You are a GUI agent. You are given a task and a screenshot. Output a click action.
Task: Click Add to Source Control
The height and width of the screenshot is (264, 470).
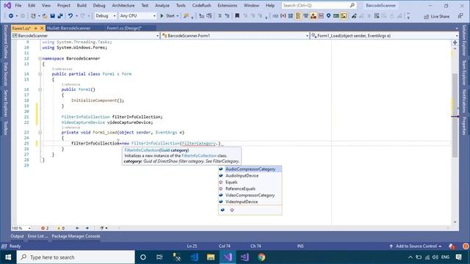point(416,246)
